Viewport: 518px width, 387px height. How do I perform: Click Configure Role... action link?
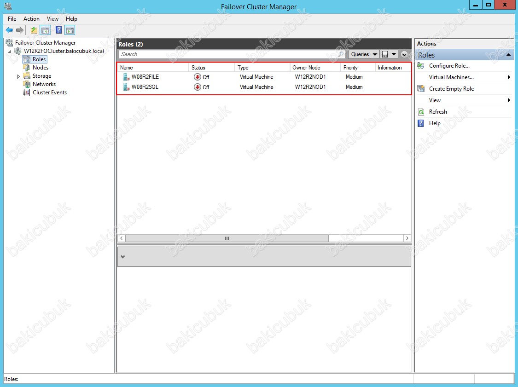point(449,65)
